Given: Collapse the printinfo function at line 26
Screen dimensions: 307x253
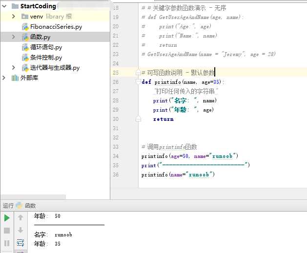Looking at the screenshot, I should [138, 81].
